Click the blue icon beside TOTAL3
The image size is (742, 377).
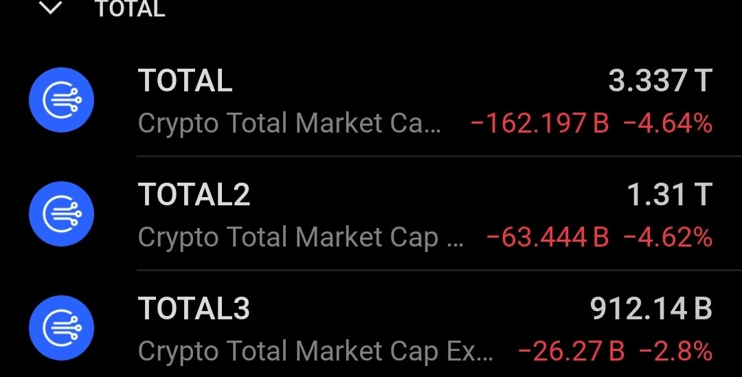61,328
